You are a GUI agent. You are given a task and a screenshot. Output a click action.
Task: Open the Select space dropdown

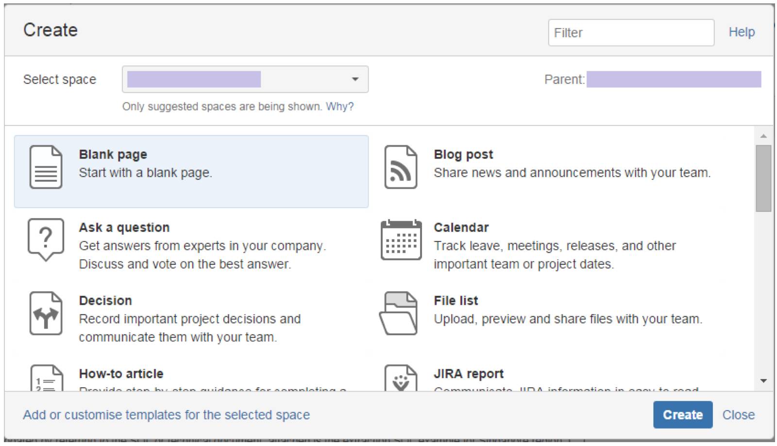[245, 80]
